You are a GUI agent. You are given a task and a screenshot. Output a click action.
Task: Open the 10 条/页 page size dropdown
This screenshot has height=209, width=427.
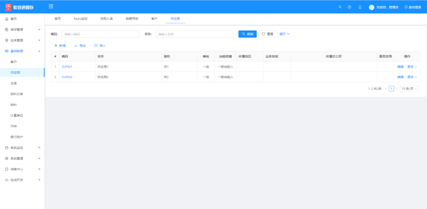point(409,89)
